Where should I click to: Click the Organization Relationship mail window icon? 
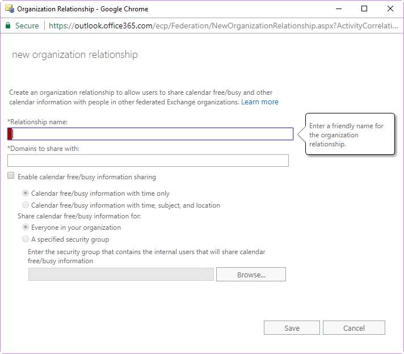pos(10,9)
